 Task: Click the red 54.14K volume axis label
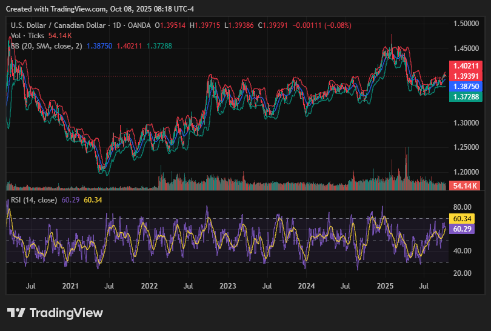pos(464,186)
